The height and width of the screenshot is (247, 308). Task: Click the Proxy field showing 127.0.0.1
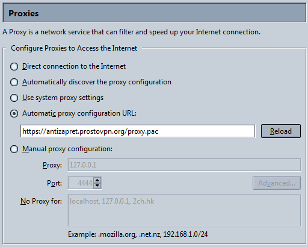pos(184,165)
